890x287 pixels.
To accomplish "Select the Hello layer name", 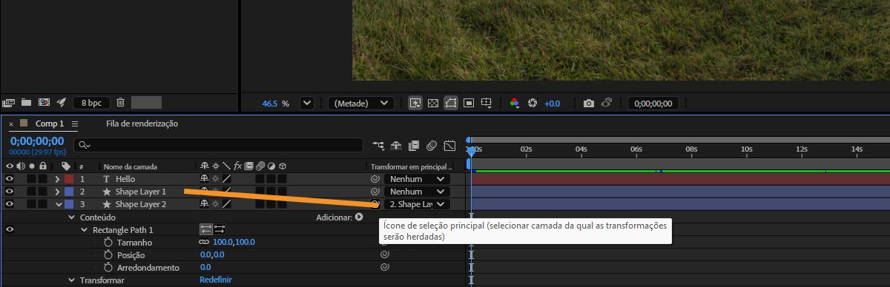I will click(x=125, y=179).
